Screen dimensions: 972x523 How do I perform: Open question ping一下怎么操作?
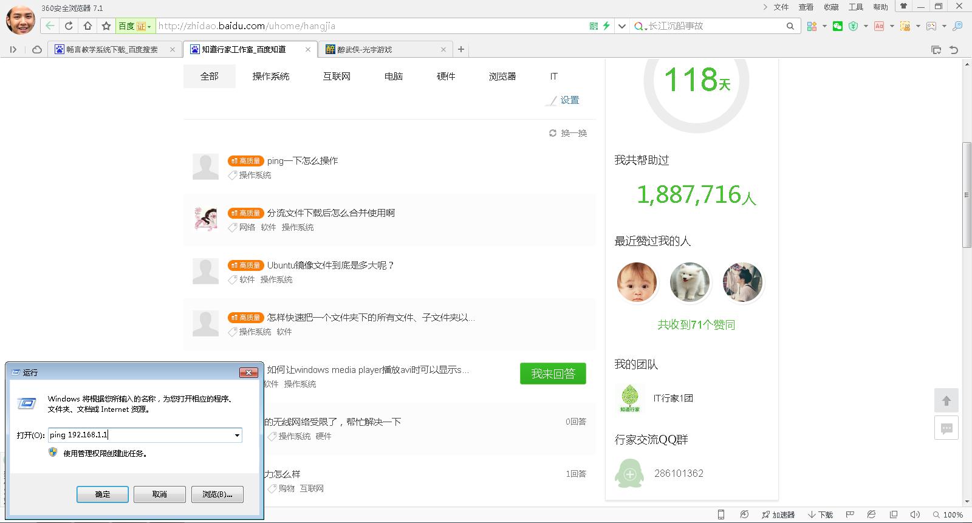coord(303,161)
